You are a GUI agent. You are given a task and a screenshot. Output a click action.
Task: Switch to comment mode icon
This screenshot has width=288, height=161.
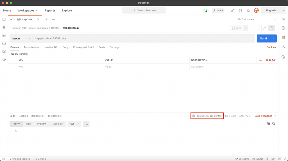[271, 28]
